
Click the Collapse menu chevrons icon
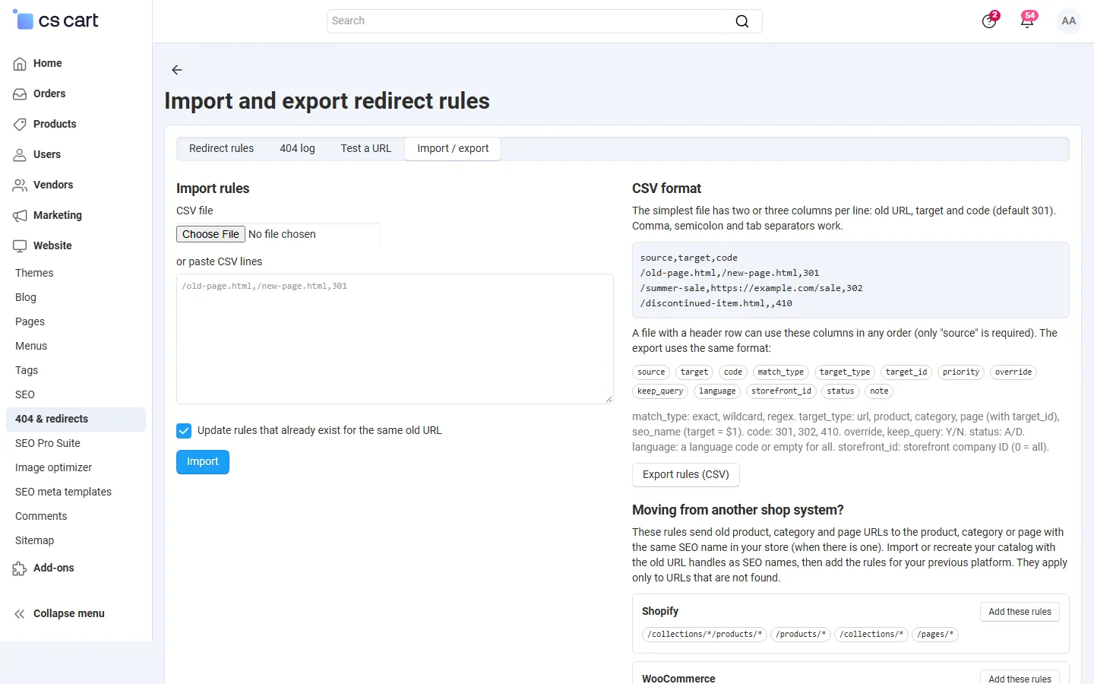[x=20, y=614]
